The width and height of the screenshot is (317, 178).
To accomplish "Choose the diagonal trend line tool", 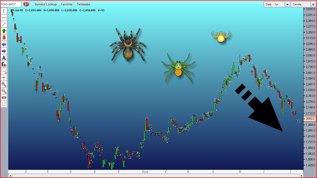I will tap(4, 24).
